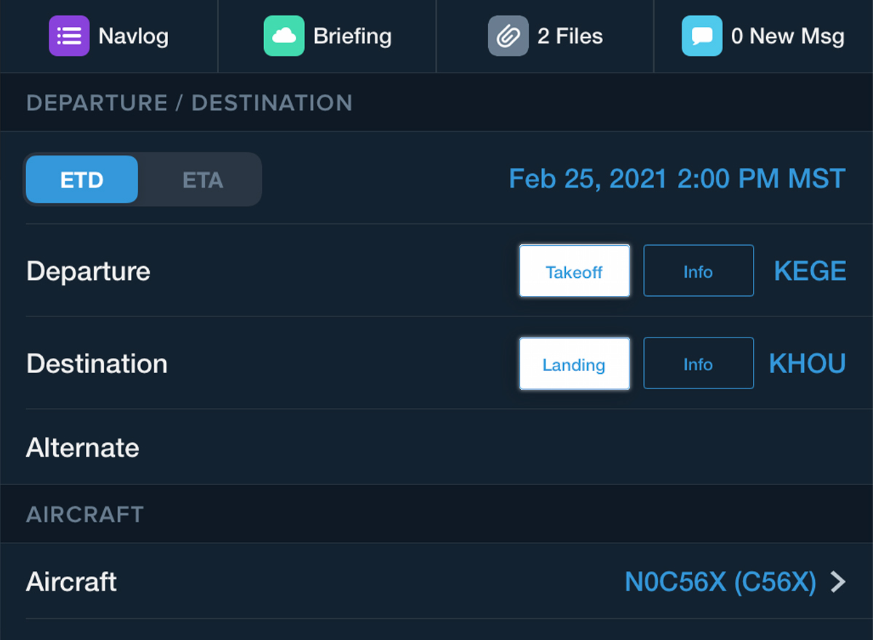Switch time mode to ETD

pos(81,180)
